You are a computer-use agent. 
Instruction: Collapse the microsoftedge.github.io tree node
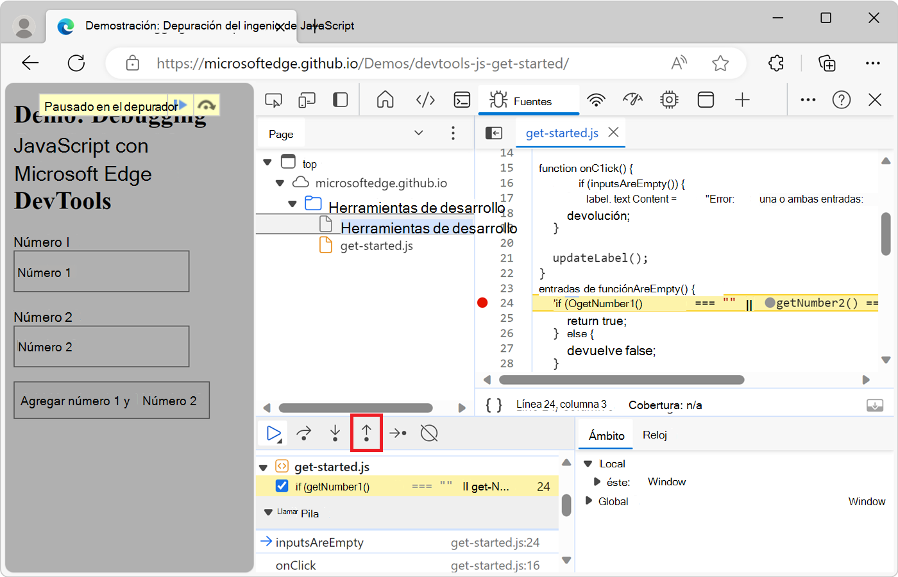click(280, 183)
